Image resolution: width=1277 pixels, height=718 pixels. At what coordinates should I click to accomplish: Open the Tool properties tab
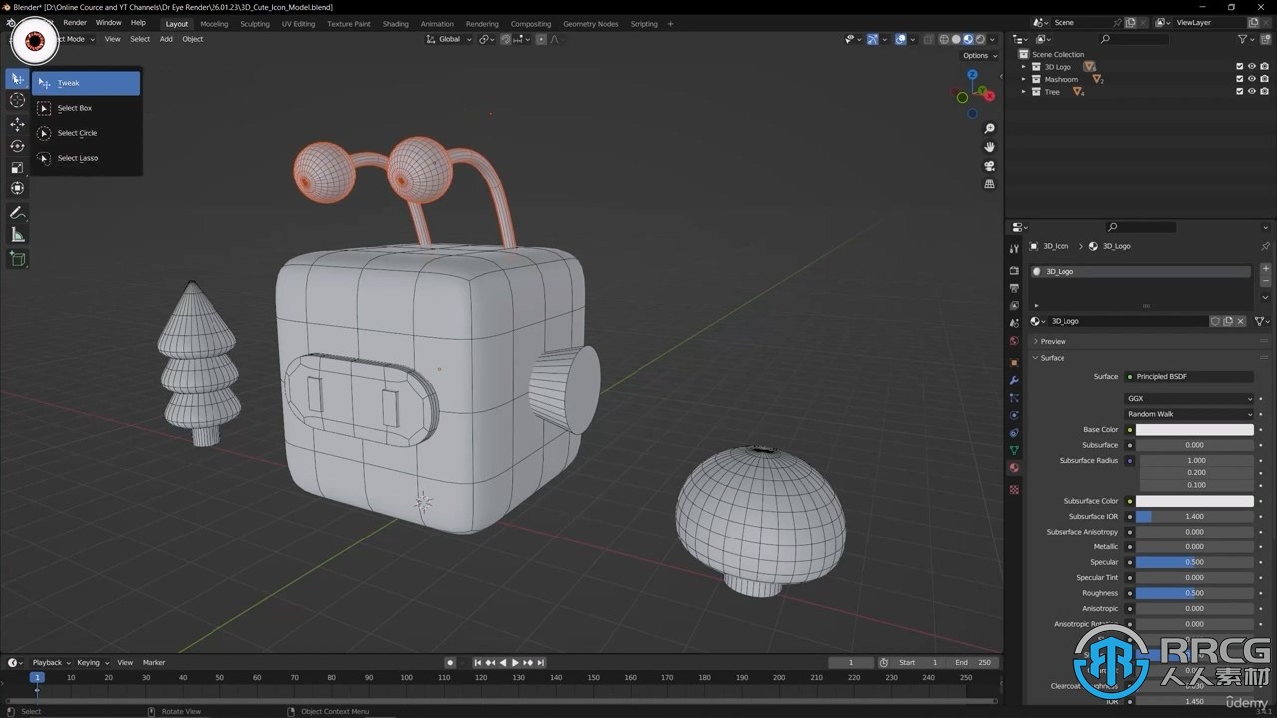(x=1014, y=248)
